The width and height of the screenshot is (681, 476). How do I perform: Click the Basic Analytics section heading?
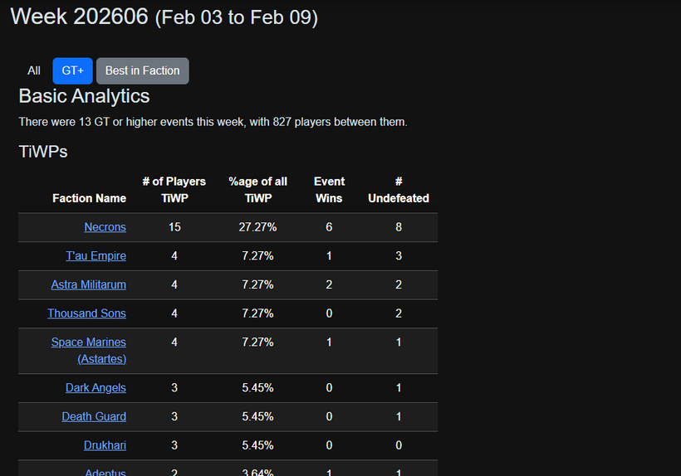84,96
